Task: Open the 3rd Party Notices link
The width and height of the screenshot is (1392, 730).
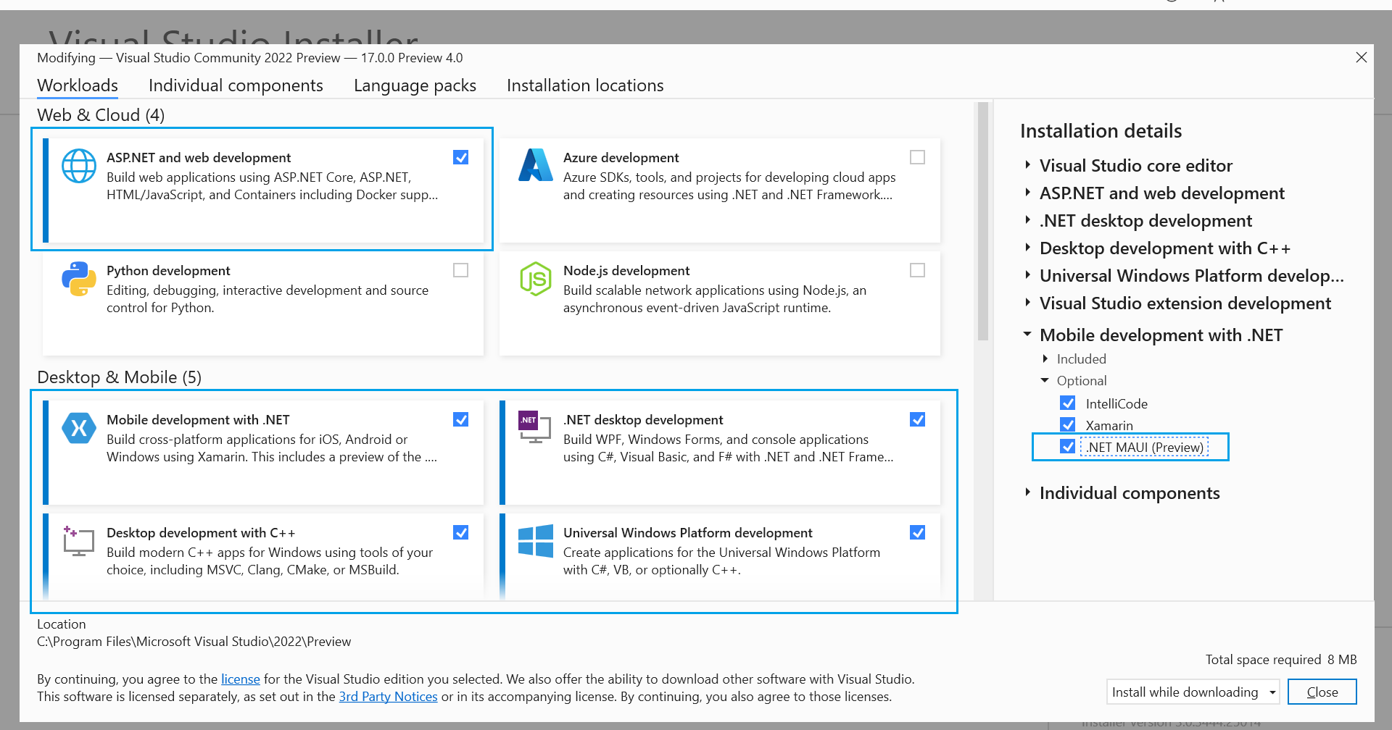Action: [x=388, y=697]
